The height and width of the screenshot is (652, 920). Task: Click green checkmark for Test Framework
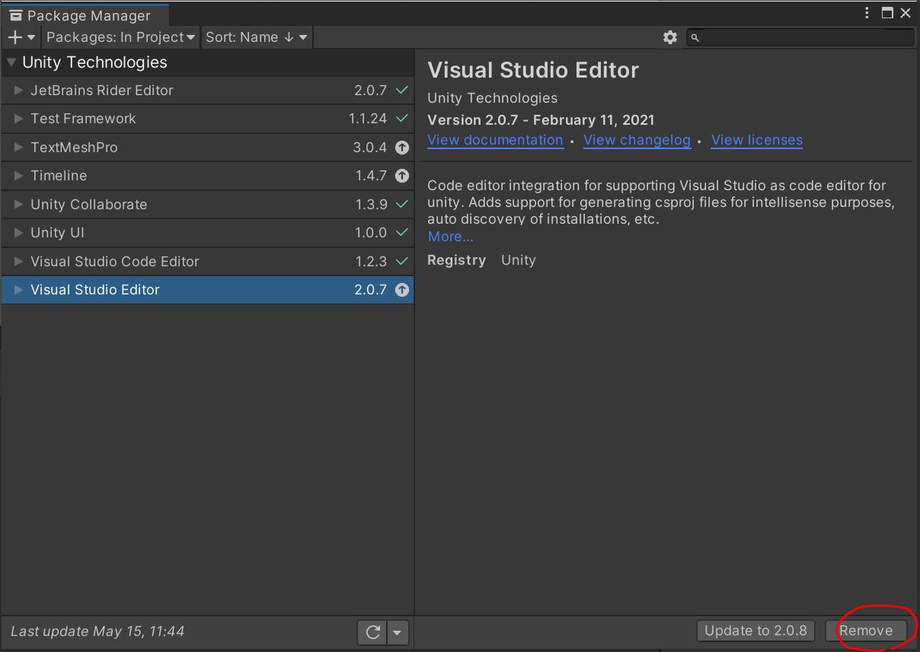pos(402,119)
